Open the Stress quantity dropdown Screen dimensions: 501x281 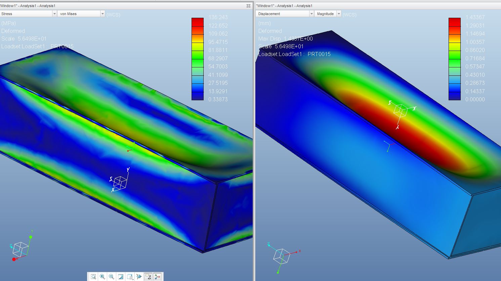[29, 14]
